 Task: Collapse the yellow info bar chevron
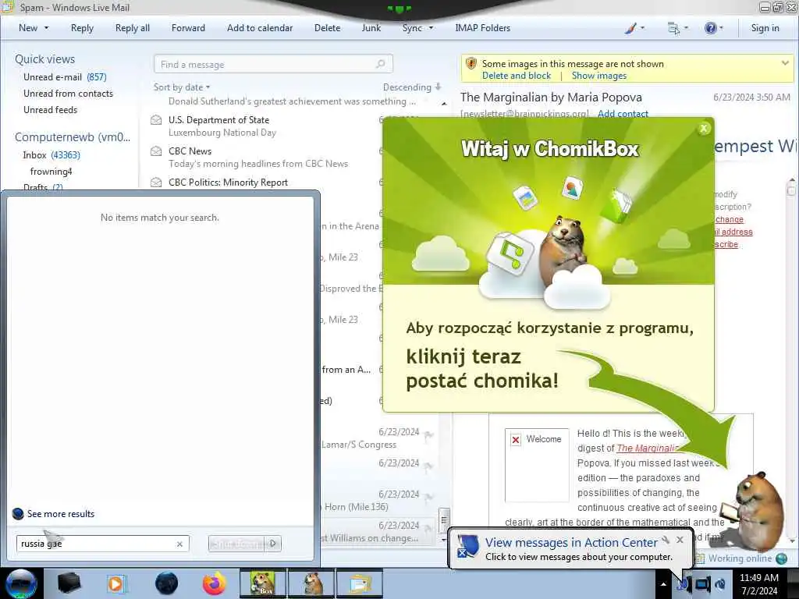pos(785,63)
